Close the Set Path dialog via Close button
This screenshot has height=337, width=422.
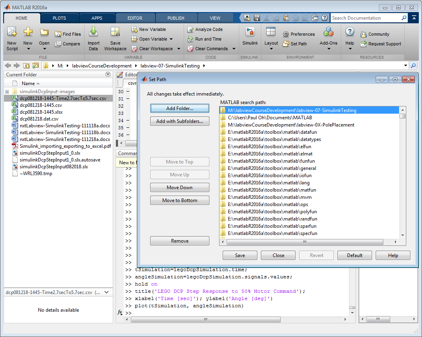[x=278, y=255]
